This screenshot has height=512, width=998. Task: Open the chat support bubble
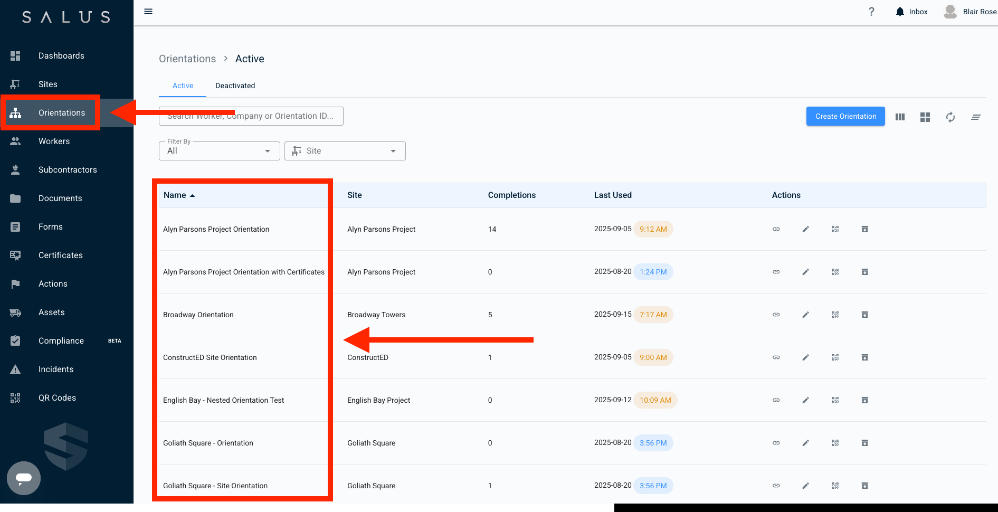coord(24,478)
